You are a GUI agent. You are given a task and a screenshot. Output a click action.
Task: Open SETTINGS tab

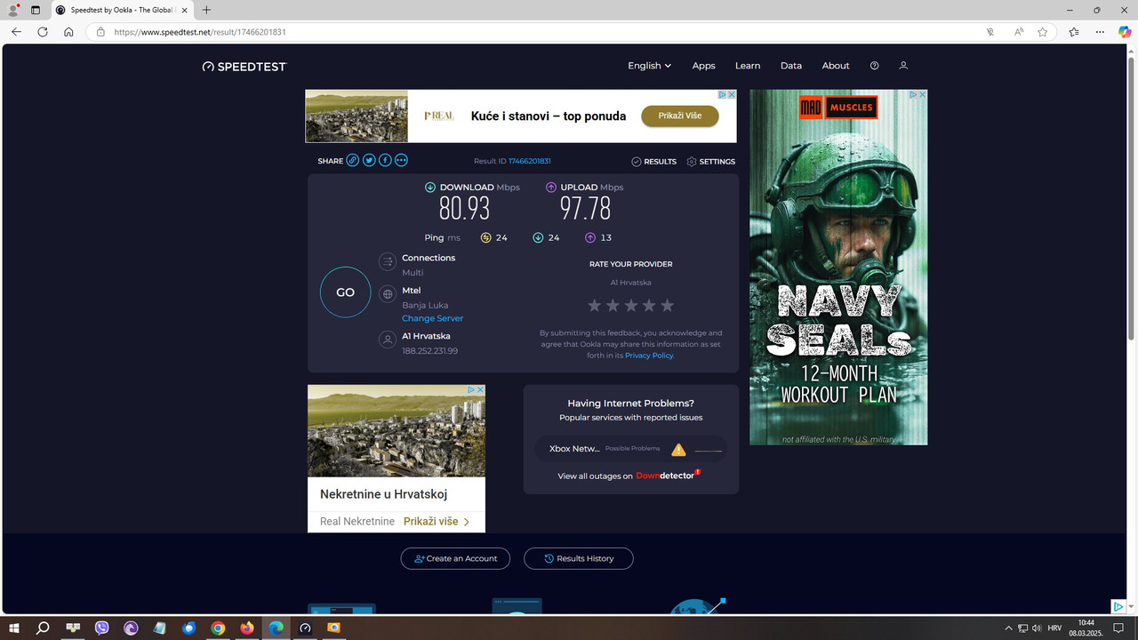(x=710, y=162)
